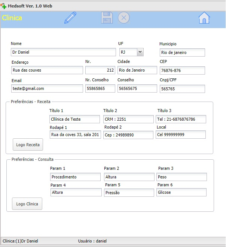Click the Título 2 CRM field

(x=128, y=119)
